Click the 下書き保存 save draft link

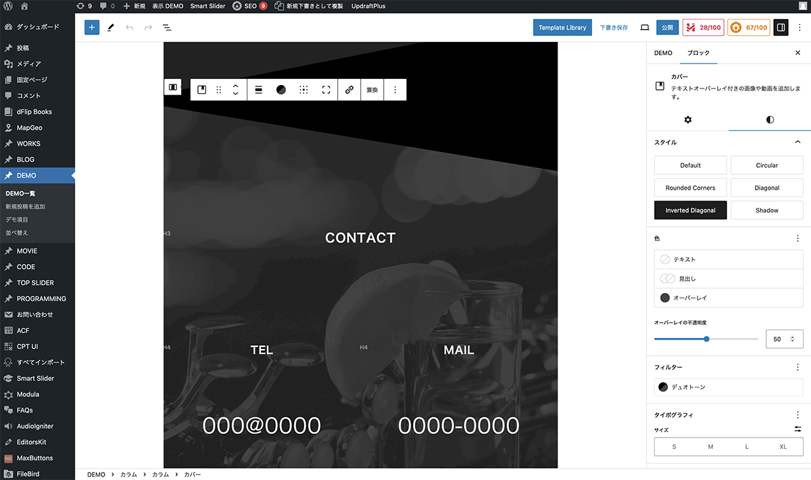click(x=614, y=28)
